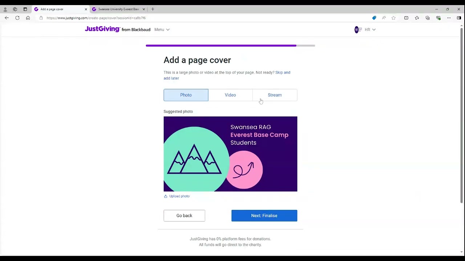Click the Upload photo link
465x261 pixels.
click(179, 196)
